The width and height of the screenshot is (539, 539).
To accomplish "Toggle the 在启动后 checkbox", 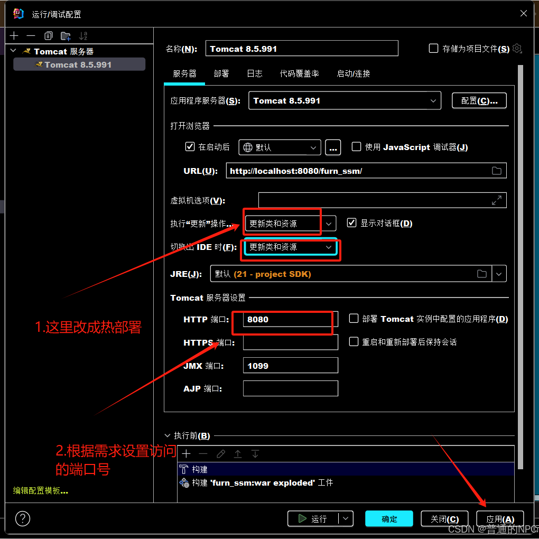I will tap(190, 147).
